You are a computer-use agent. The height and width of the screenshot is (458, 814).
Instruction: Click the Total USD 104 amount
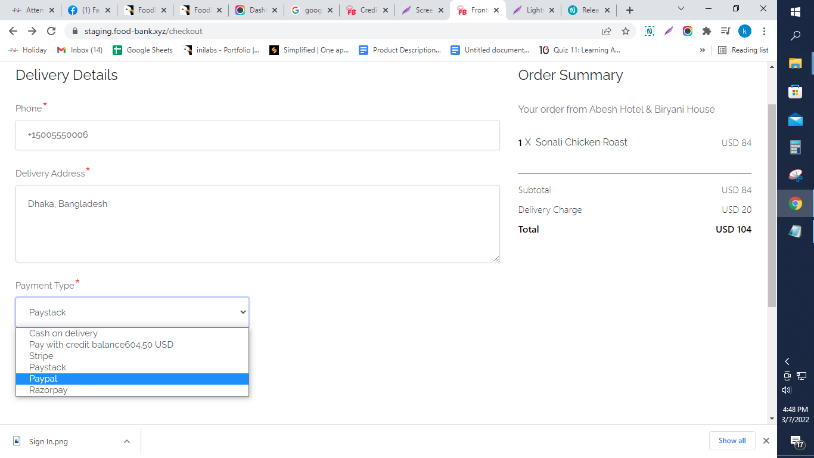pyautogui.click(x=734, y=229)
